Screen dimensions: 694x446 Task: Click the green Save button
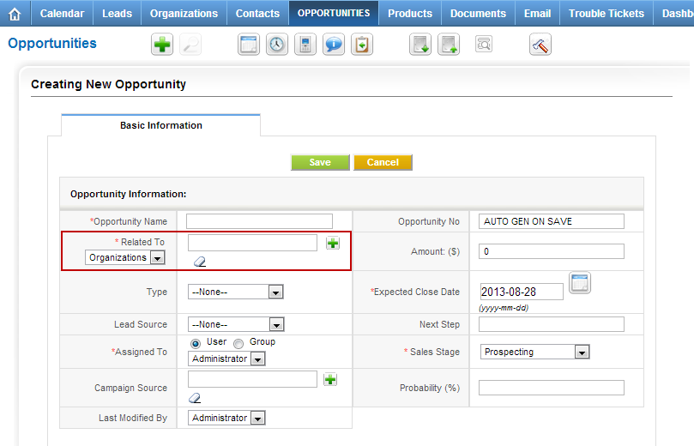320,163
